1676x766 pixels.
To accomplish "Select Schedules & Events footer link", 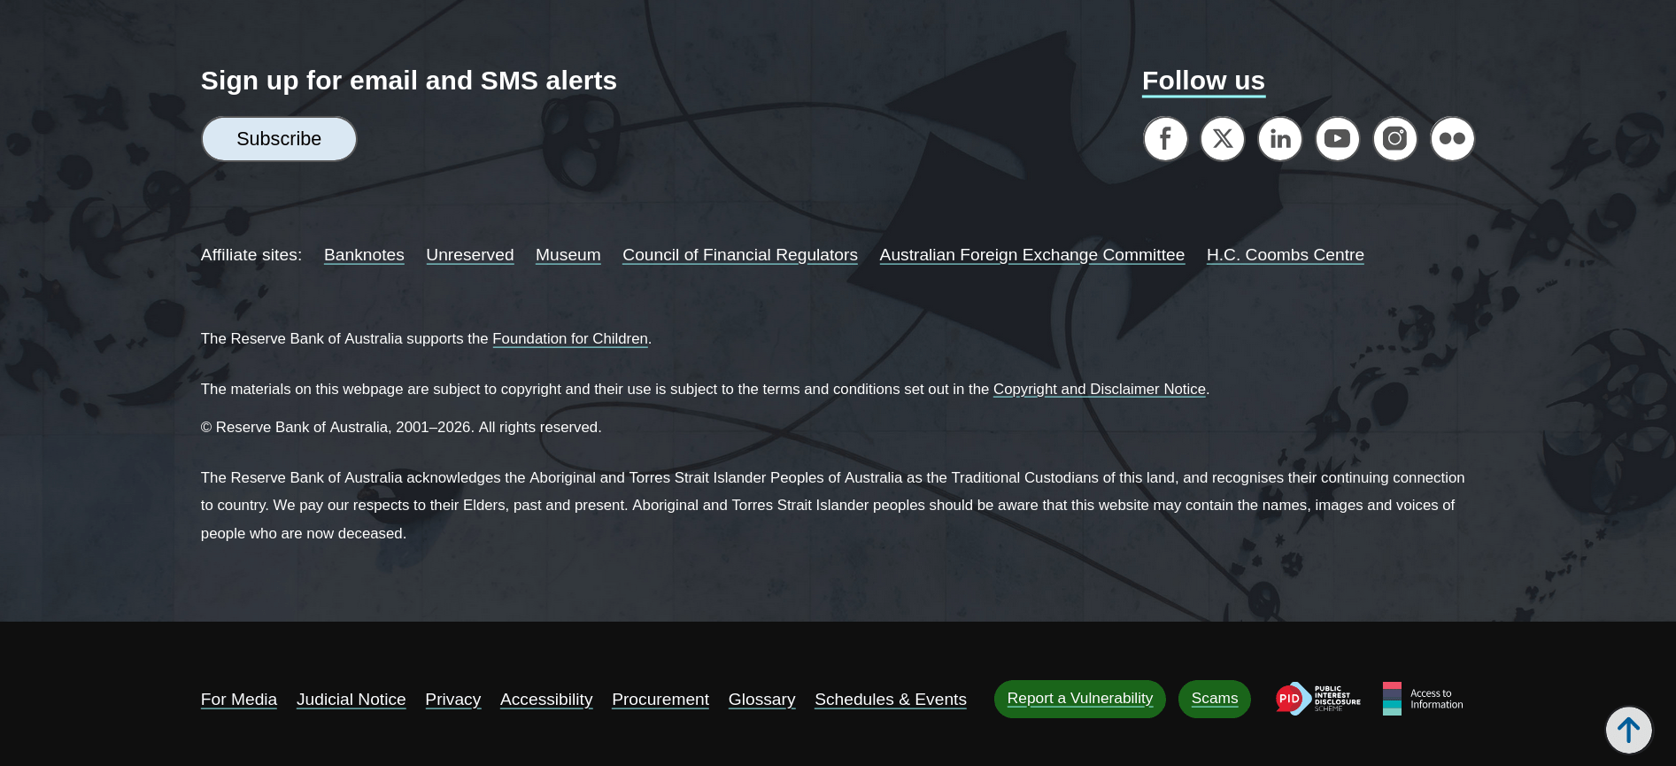I will pyautogui.click(x=890, y=700).
